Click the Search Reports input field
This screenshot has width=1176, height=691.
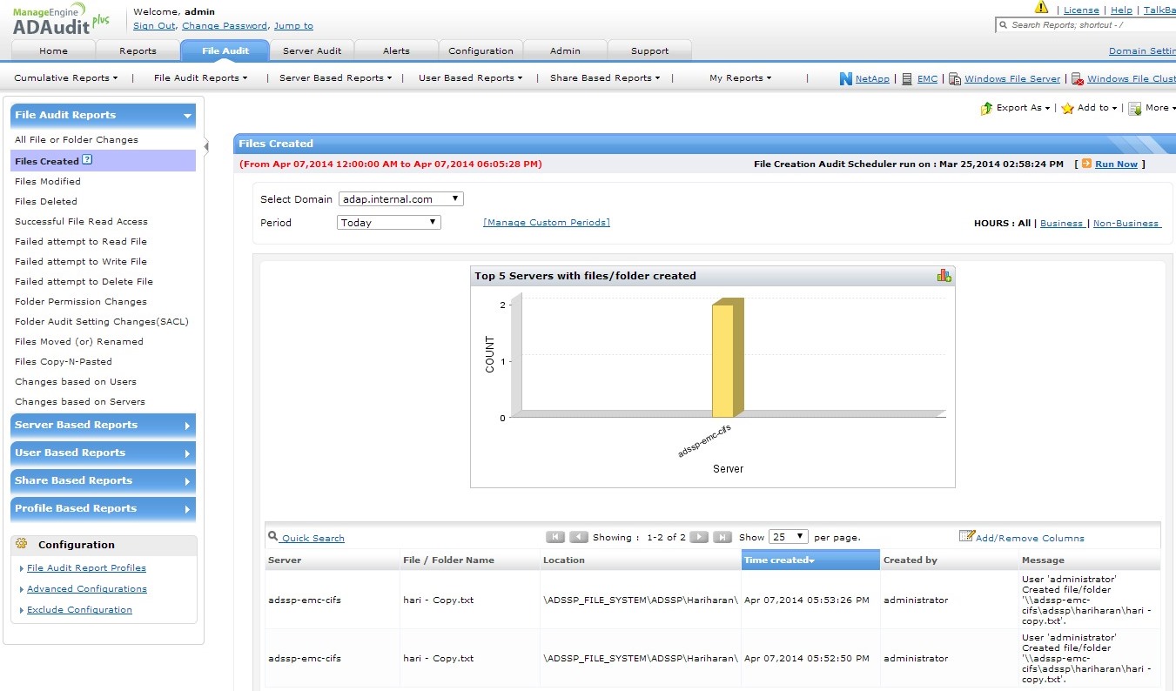click(1090, 25)
